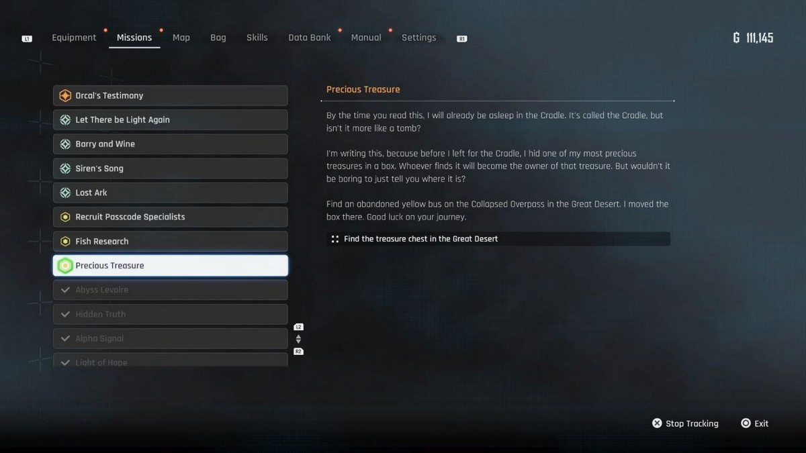Click the icon beside Siren's Song mission

(65, 168)
